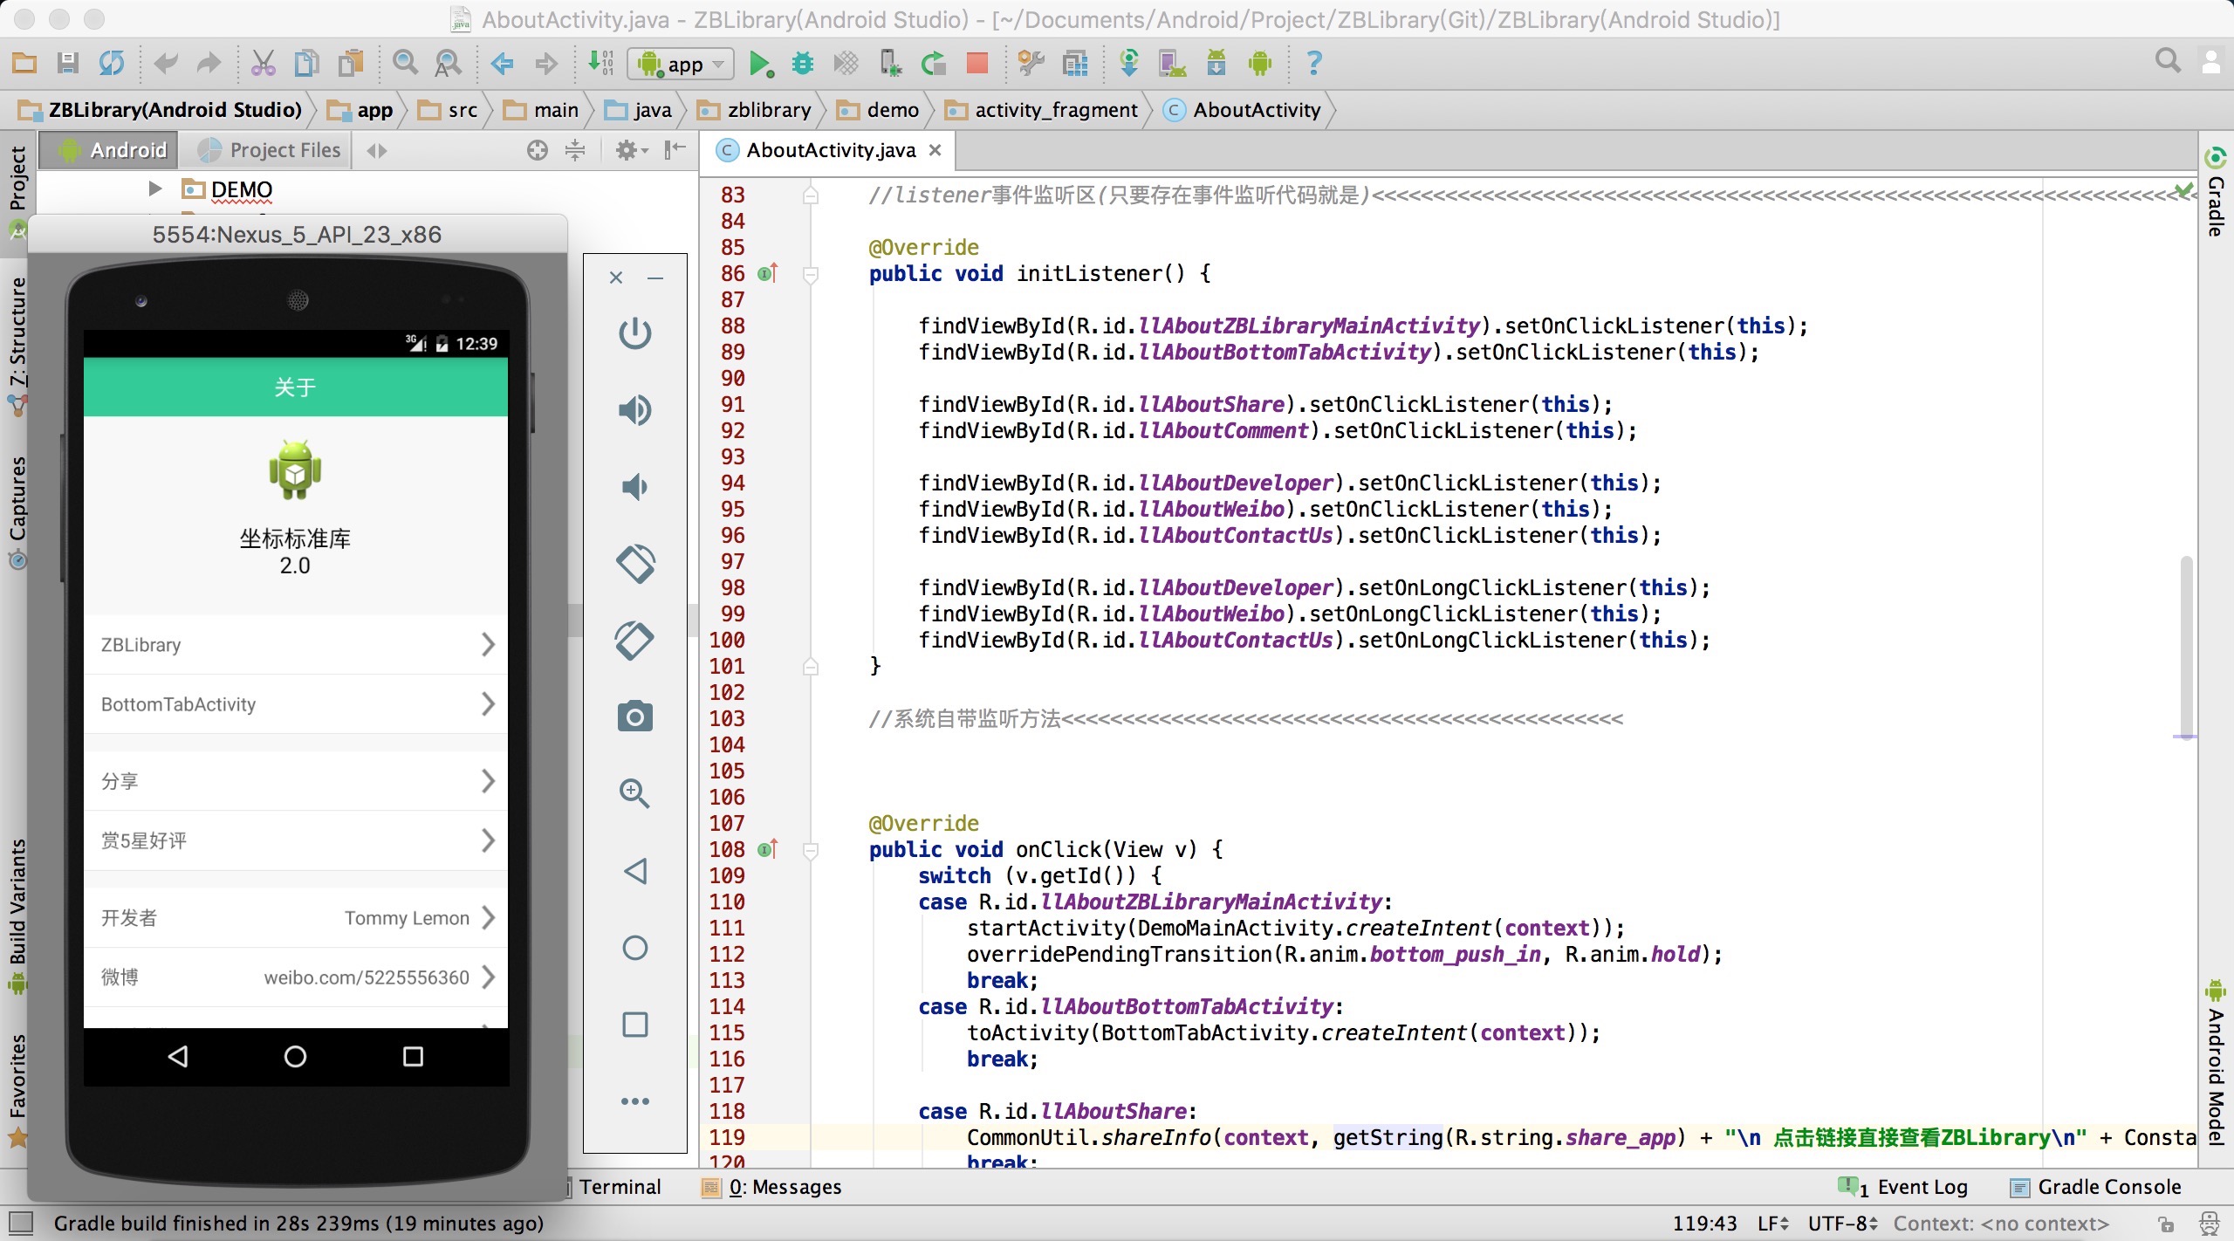This screenshot has height=1241, width=2234.
Task: Tap the BottomTabActivity row in the emulator
Action: 295,704
